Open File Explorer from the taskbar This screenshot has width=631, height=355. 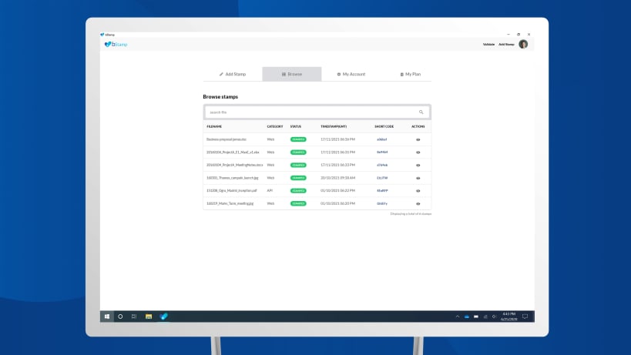click(x=149, y=316)
